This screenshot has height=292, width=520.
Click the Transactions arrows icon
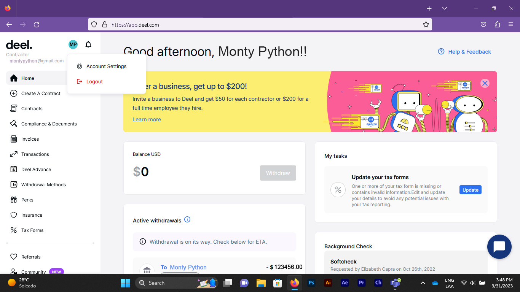click(x=14, y=154)
